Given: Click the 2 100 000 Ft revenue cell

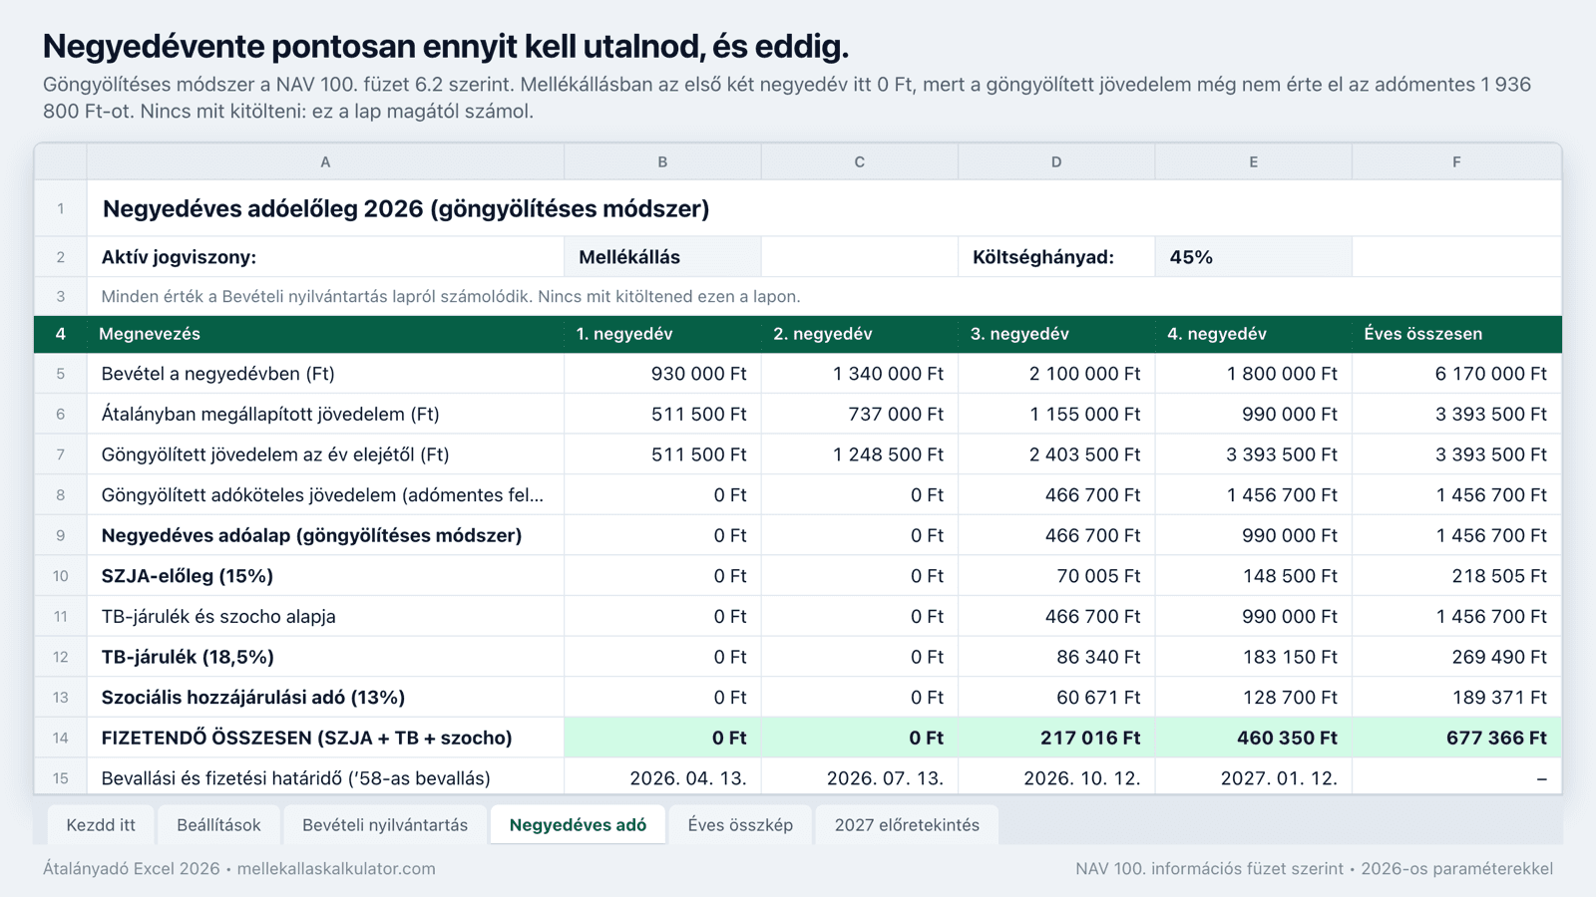Looking at the screenshot, I should (x=1056, y=374).
